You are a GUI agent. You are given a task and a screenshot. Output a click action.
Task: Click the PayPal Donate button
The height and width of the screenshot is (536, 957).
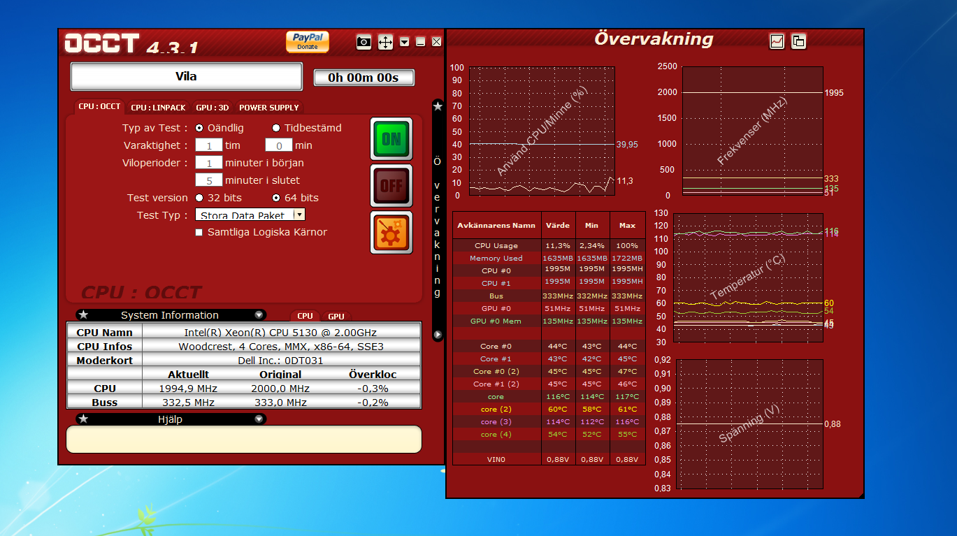(307, 42)
